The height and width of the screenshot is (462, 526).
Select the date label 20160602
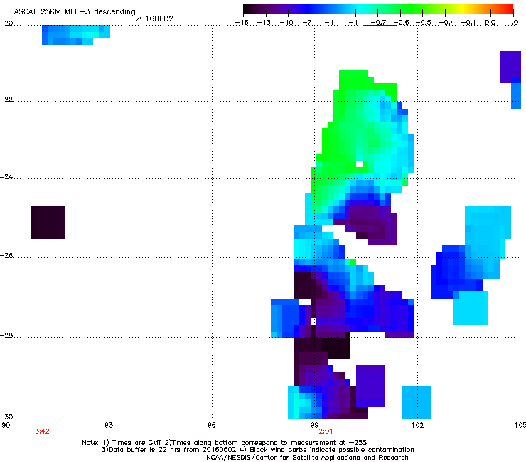point(154,18)
